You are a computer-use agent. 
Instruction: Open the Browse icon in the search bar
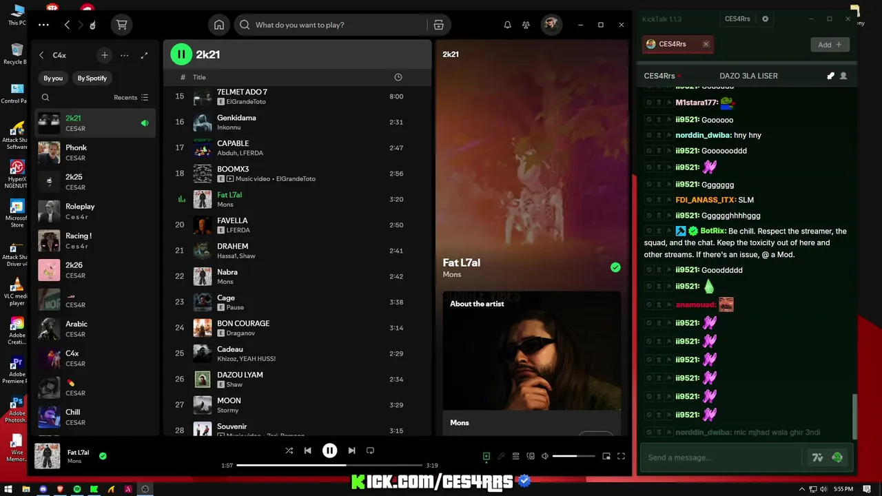pos(438,25)
